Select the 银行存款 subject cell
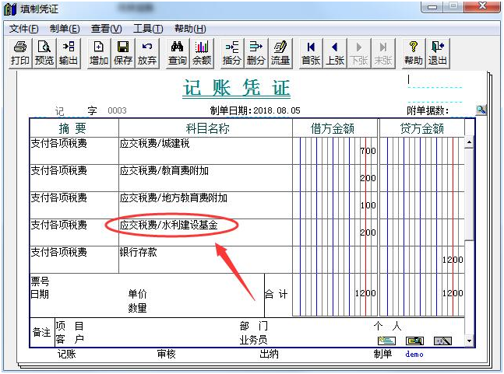 [206, 260]
